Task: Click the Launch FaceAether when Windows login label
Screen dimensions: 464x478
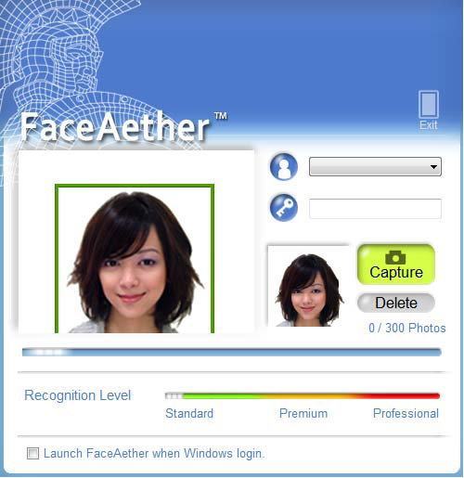Action: [154, 454]
